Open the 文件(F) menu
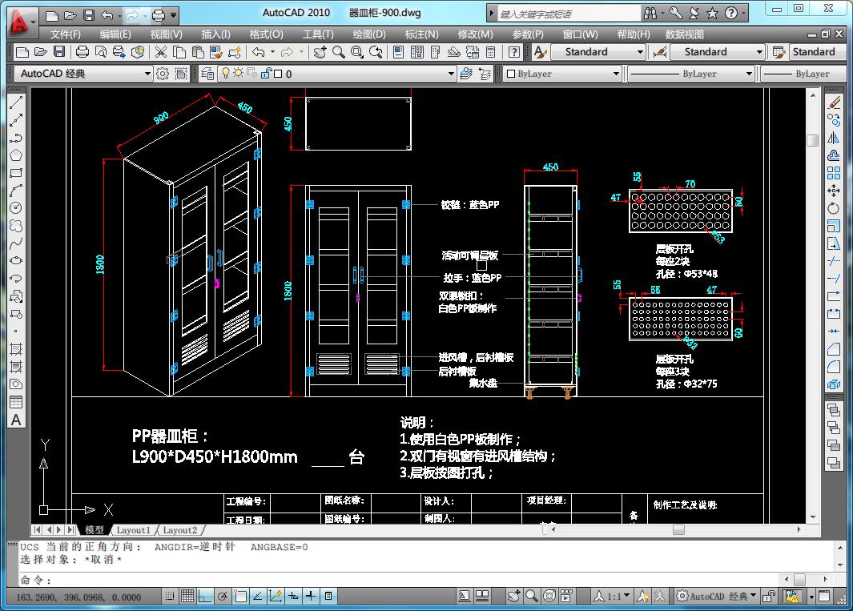The height and width of the screenshot is (611, 853). click(x=66, y=34)
